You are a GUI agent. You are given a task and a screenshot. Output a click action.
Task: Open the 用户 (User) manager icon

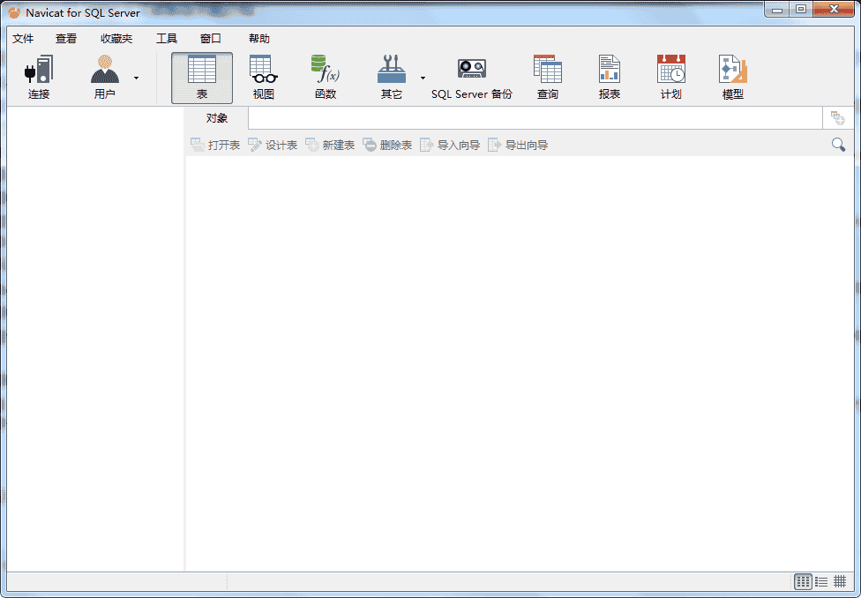pos(105,71)
